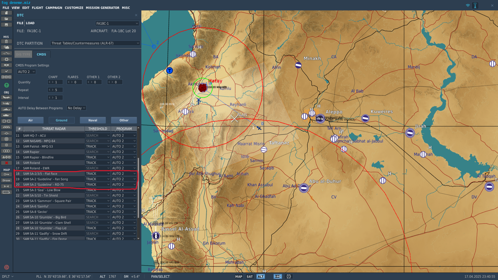Click the Ground threat filter button
The width and height of the screenshot is (498, 280).
61,120
